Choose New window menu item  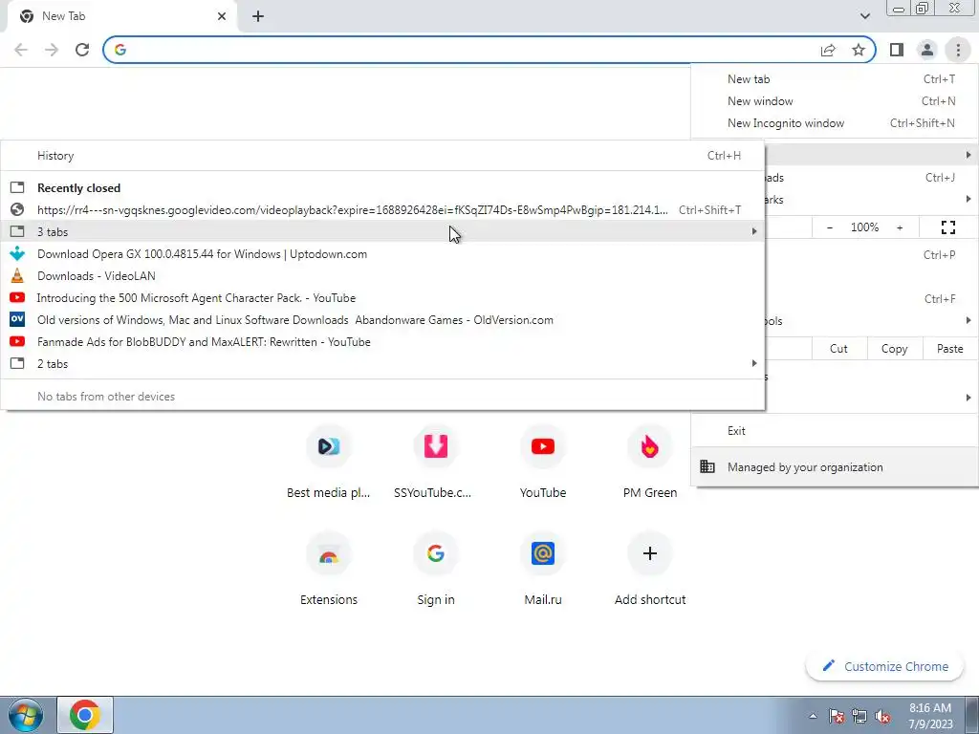(x=836, y=101)
